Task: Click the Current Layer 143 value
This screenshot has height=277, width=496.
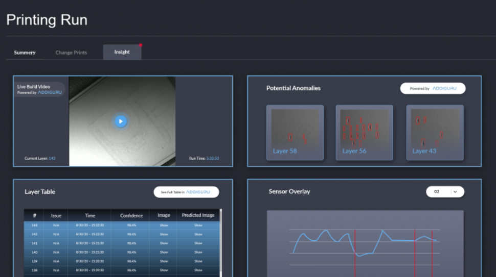Action: point(52,159)
